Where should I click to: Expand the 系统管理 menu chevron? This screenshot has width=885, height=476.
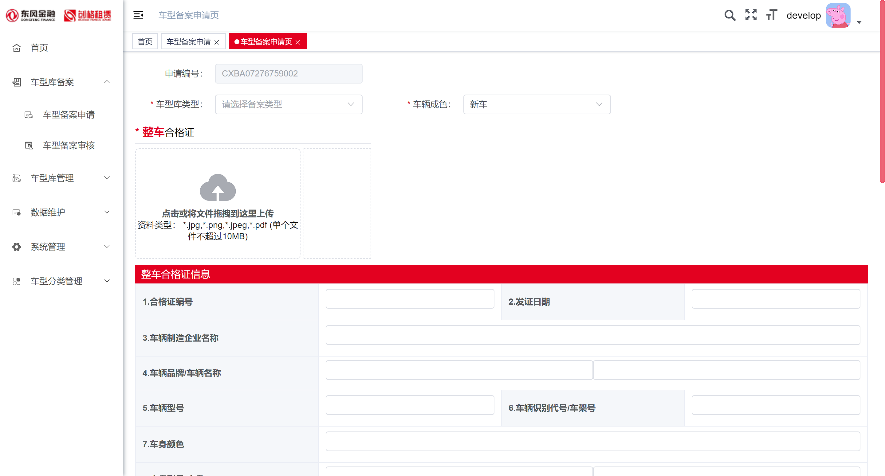coord(107,246)
